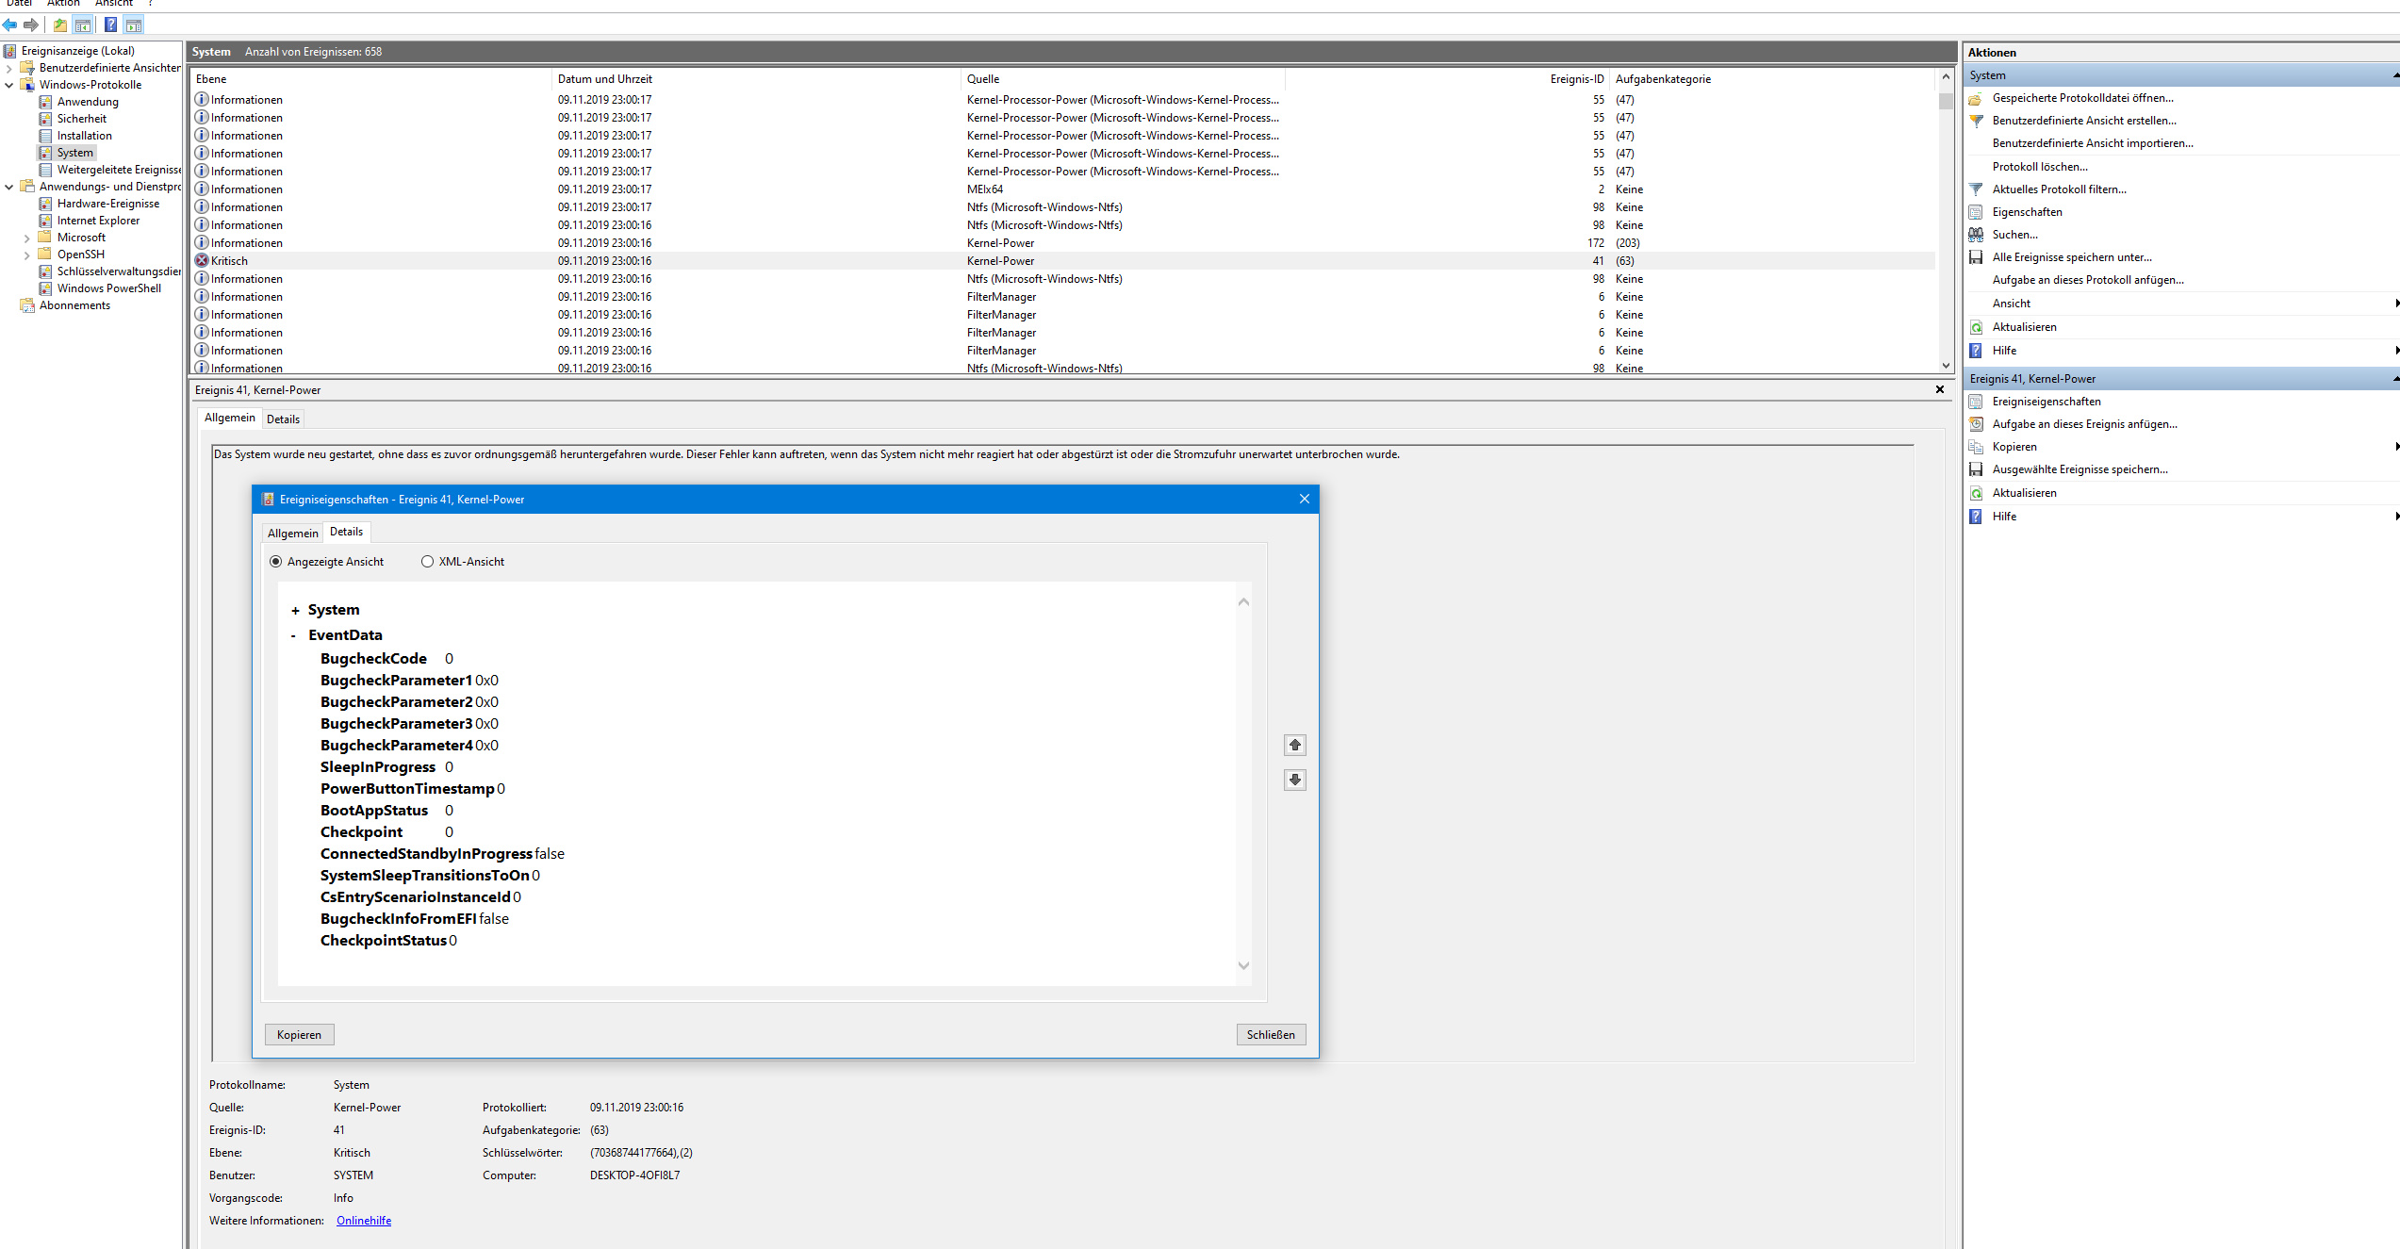Viewport: 2400px width, 1249px height.
Task: Click Aufgabe an dieses Ereignis anfügen...
Action: pyautogui.click(x=2085, y=424)
